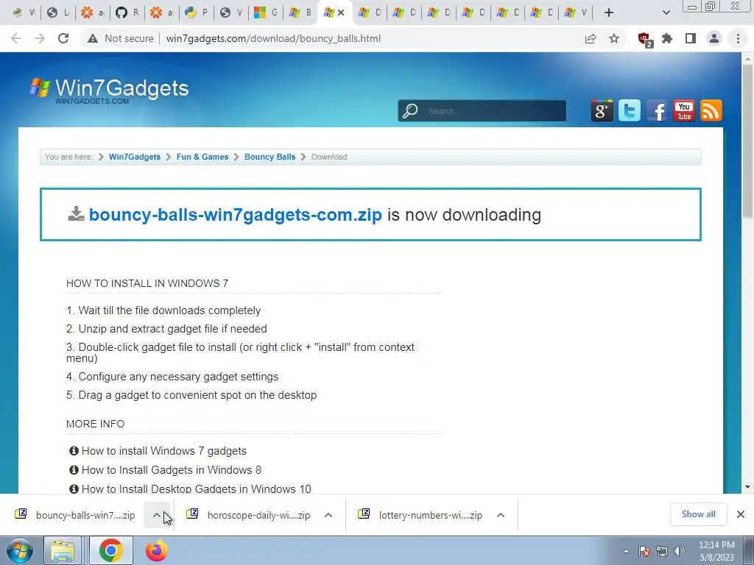The image size is (754, 565).
Task: Click the search magnifier icon
Action: tap(410, 111)
